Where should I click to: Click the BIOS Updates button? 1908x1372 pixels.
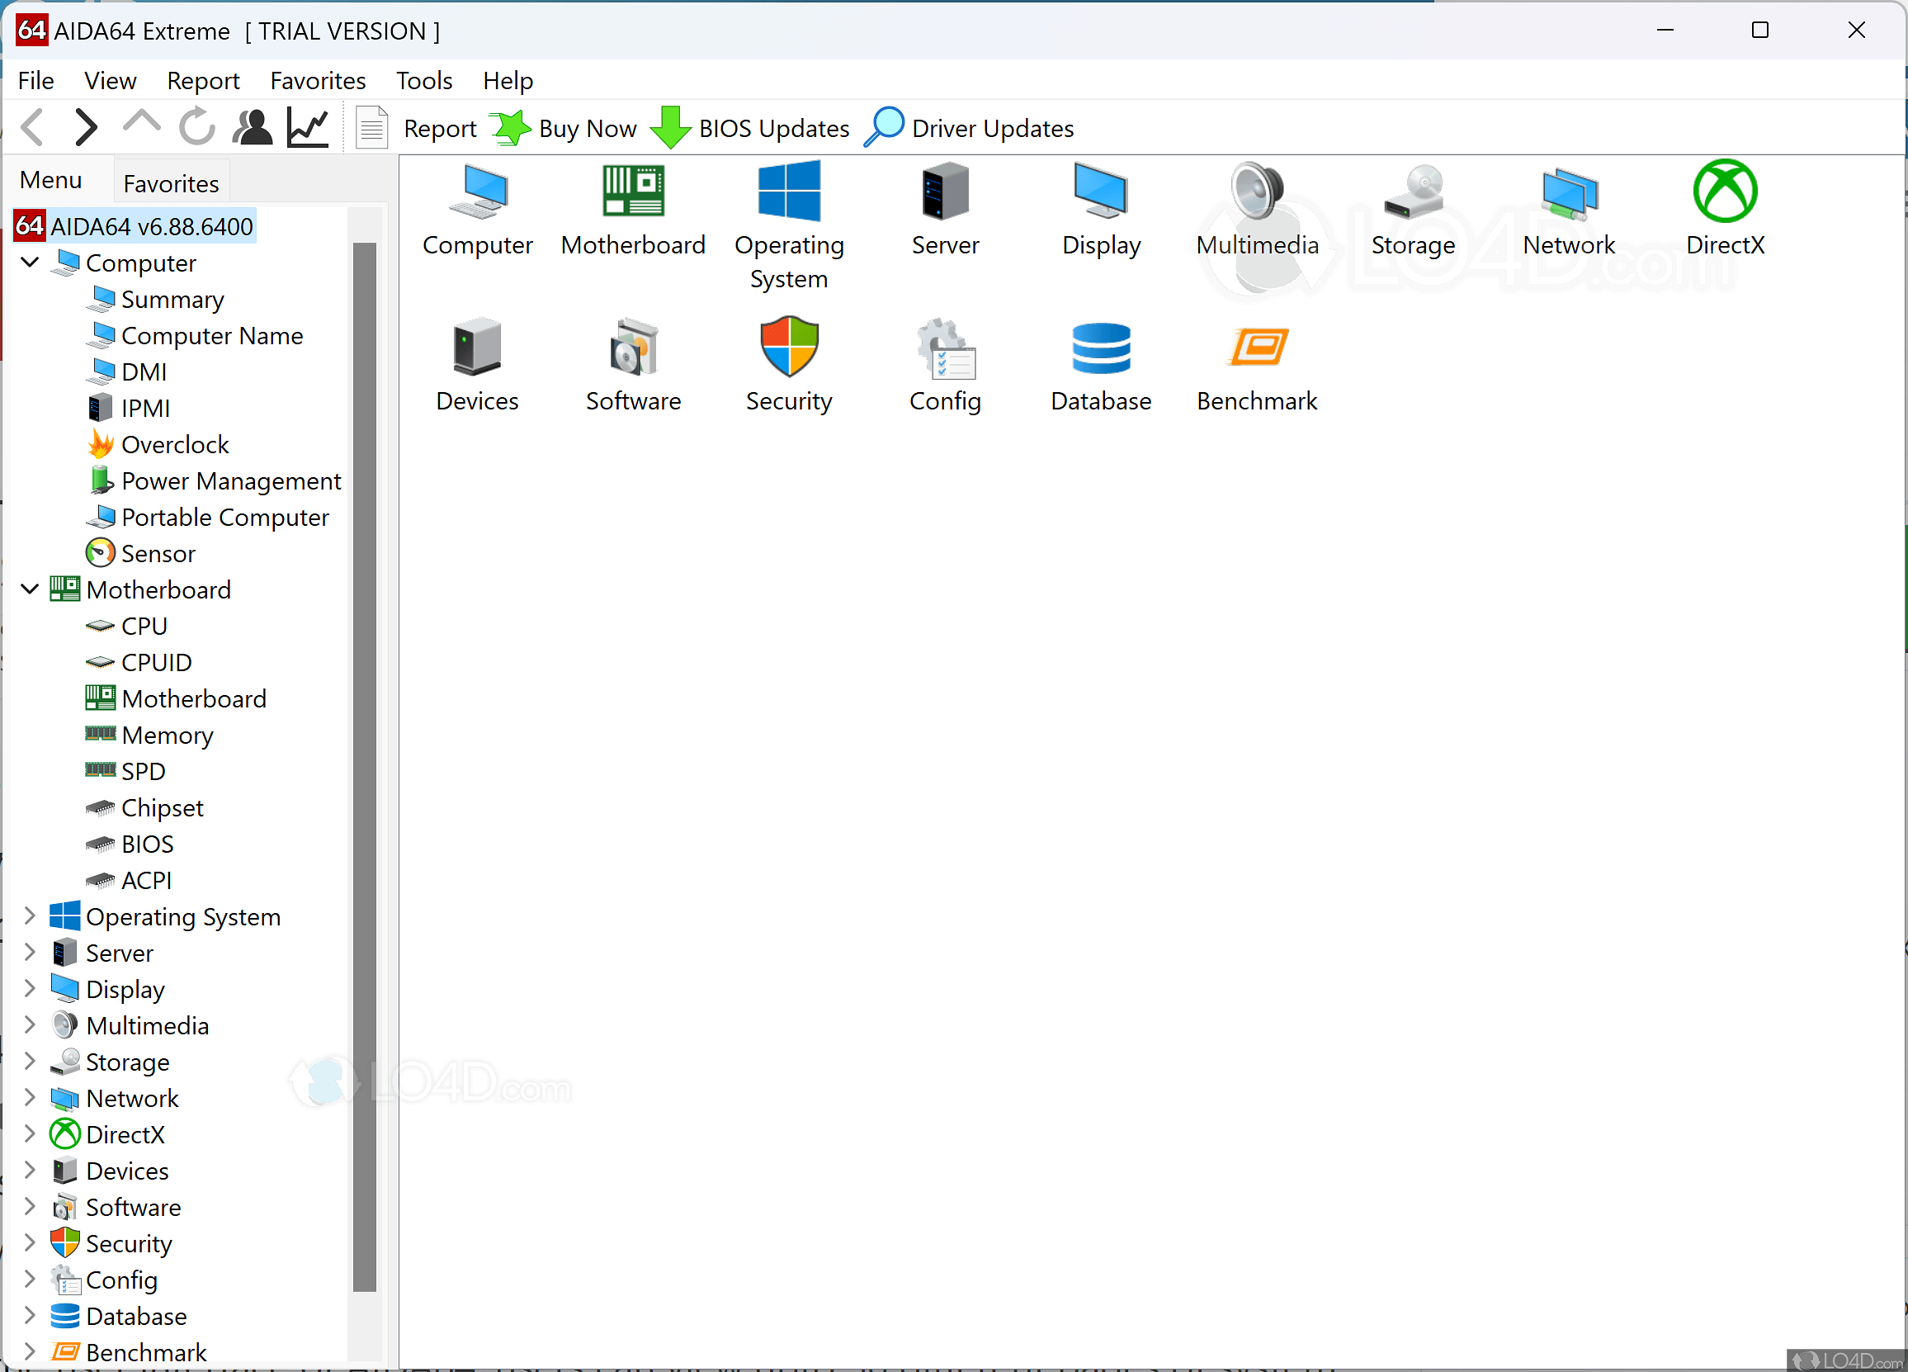point(750,129)
